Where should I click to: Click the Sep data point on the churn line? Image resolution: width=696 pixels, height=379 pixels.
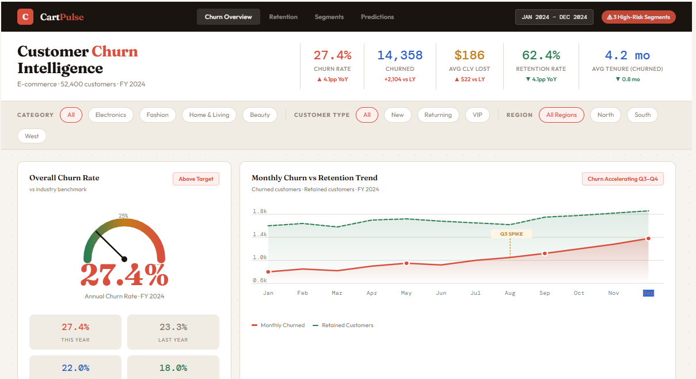pos(545,253)
